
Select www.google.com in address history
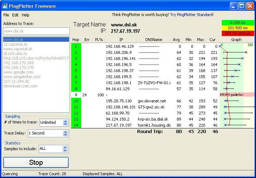point(19,72)
